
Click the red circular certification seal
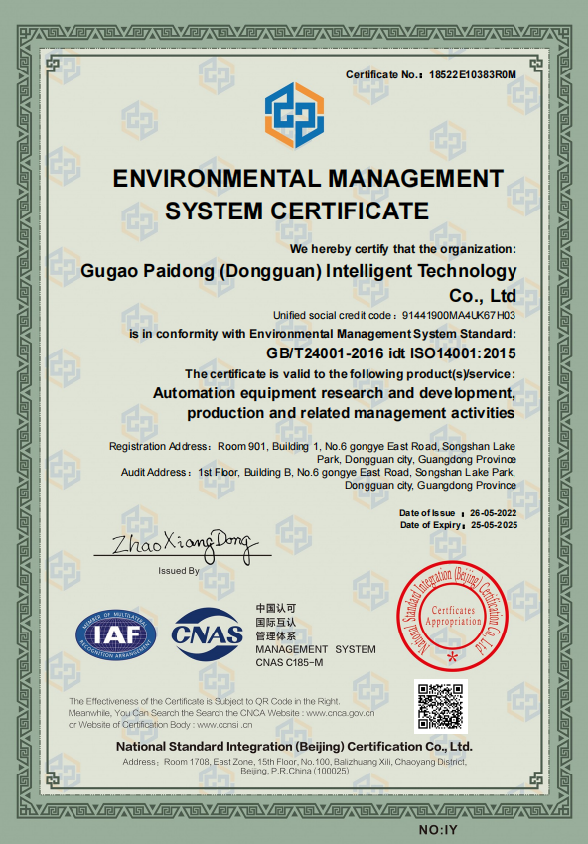coord(453,616)
